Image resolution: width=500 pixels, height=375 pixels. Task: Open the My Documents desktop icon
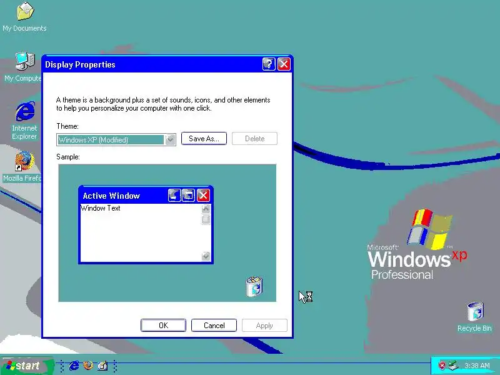(24, 17)
